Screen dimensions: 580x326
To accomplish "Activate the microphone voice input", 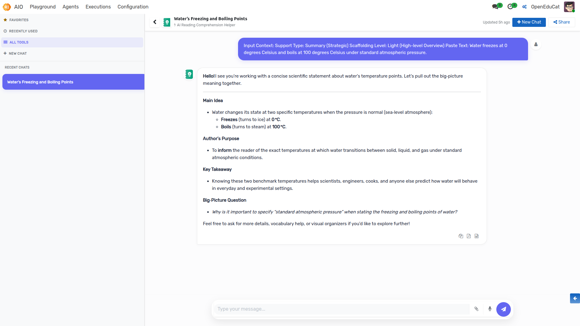I will [x=490, y=309].
